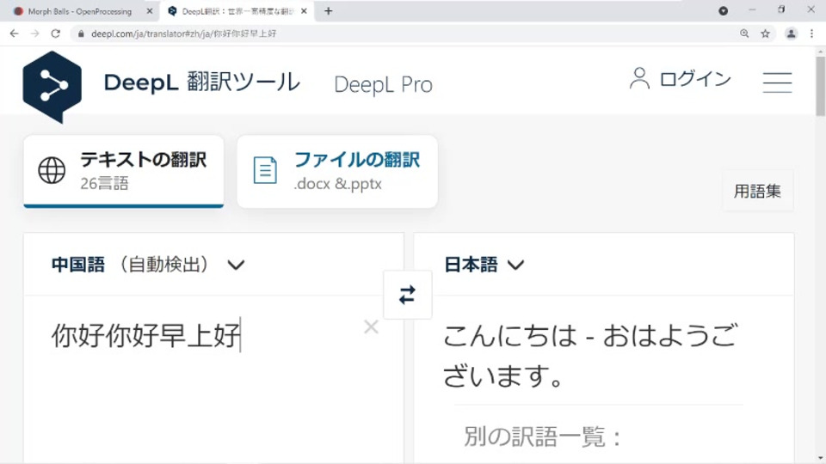Close the Morph Balls tab
Image resolution: width=826 pixels, height=464 pixels.
(150, 11)
